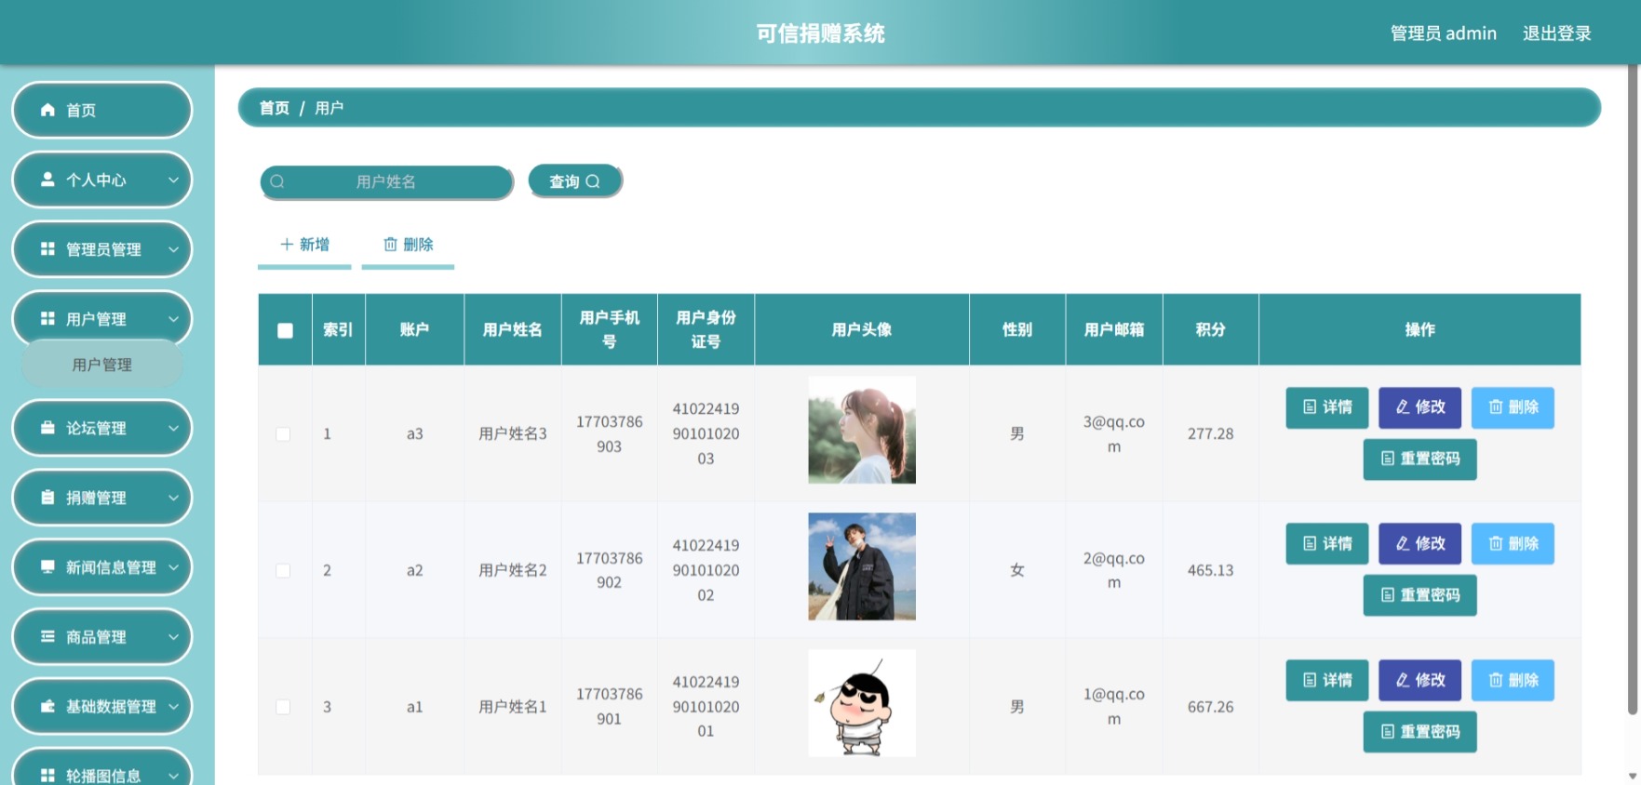Open the 首页 sidebar menu item

(101, 110)
